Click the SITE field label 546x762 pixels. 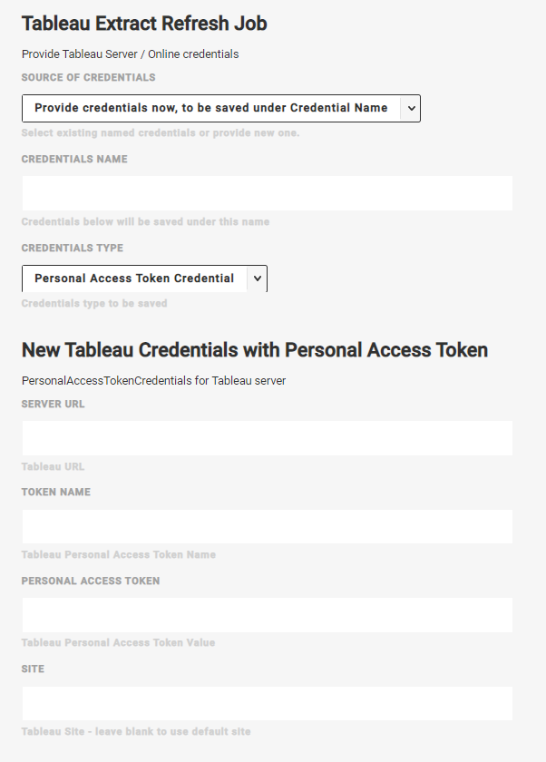34,669
